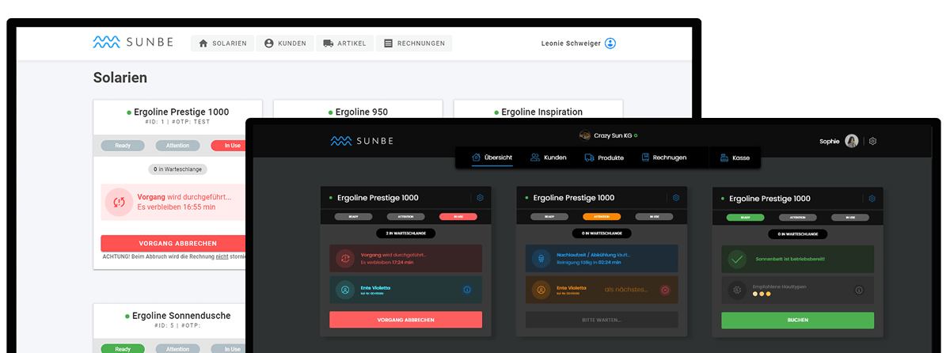
Task: Click account icon next to Leonie Schweiger
Action: 610,44
